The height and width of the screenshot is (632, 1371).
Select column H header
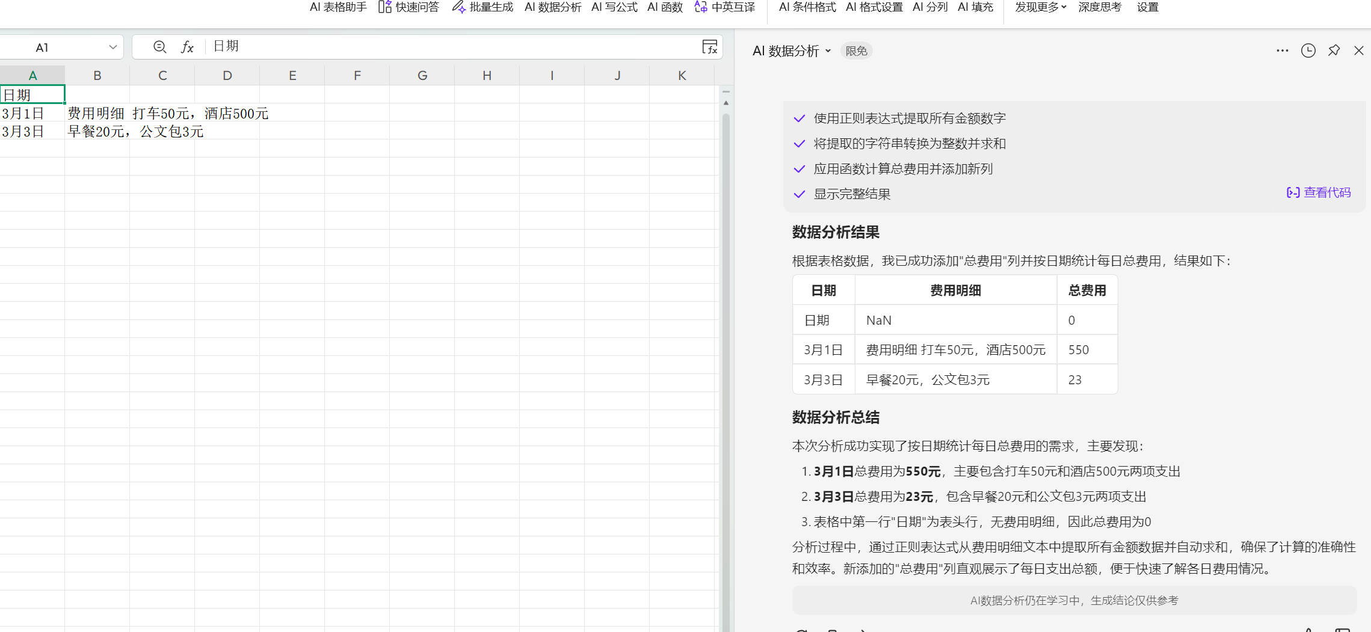487,75
